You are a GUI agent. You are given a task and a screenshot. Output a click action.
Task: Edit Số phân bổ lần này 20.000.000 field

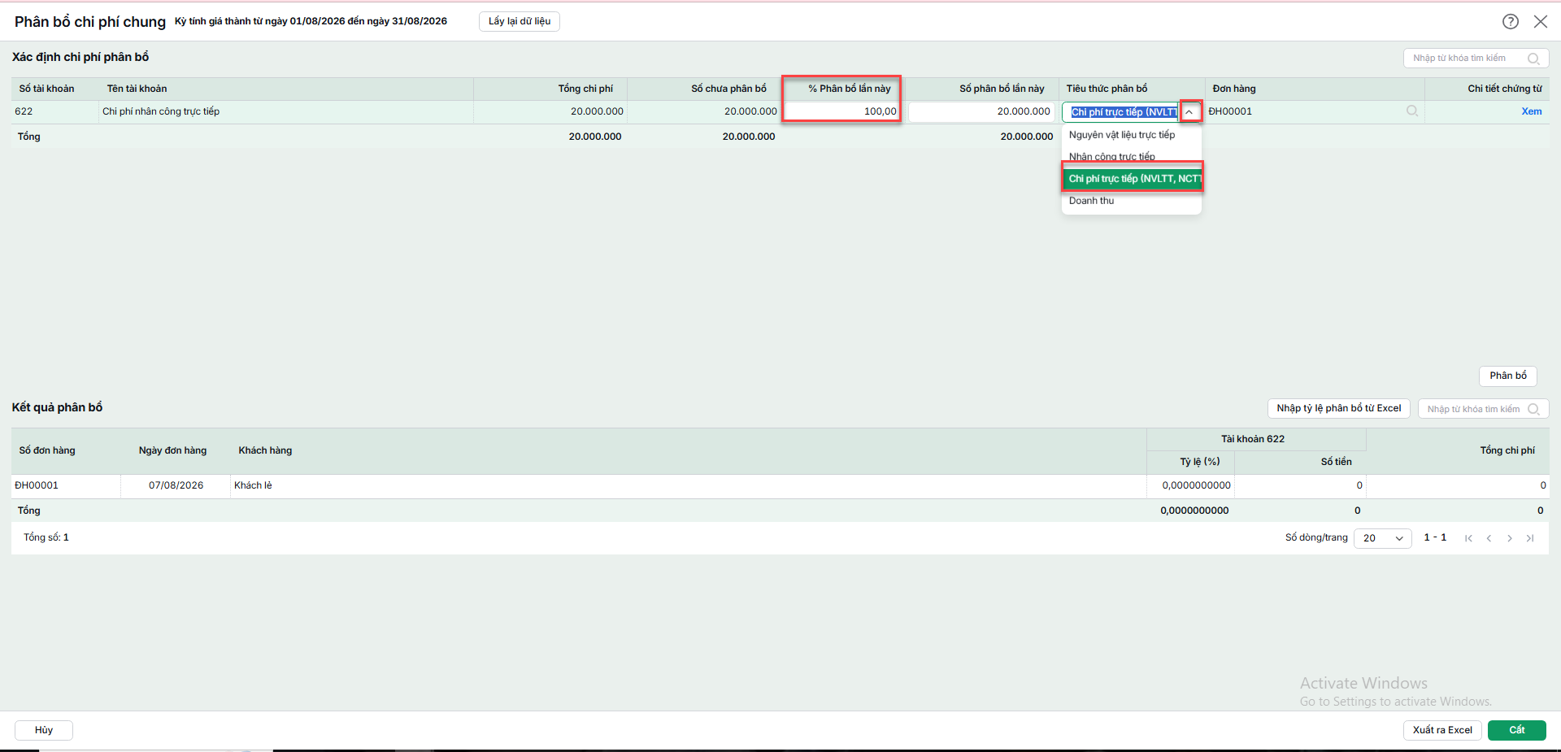(x=981, y=111)
